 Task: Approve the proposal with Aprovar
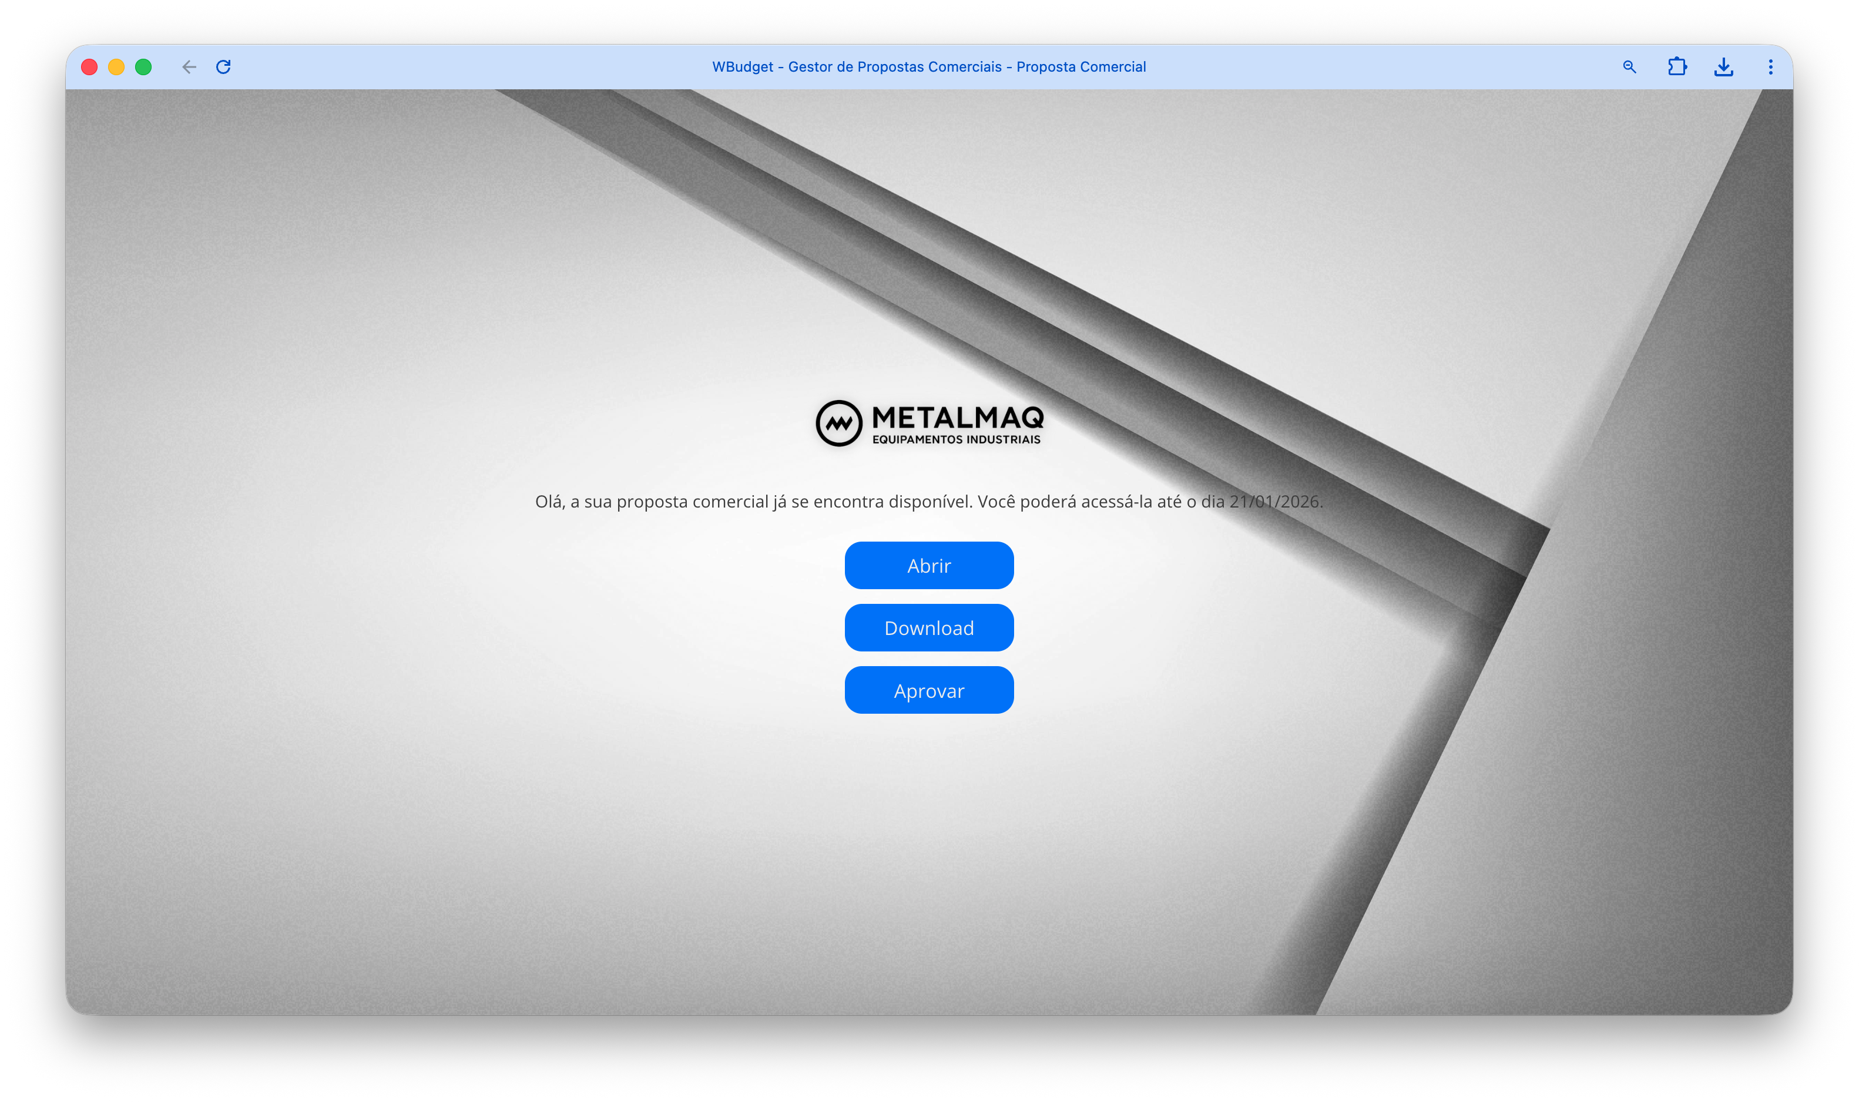click(928, 690)
